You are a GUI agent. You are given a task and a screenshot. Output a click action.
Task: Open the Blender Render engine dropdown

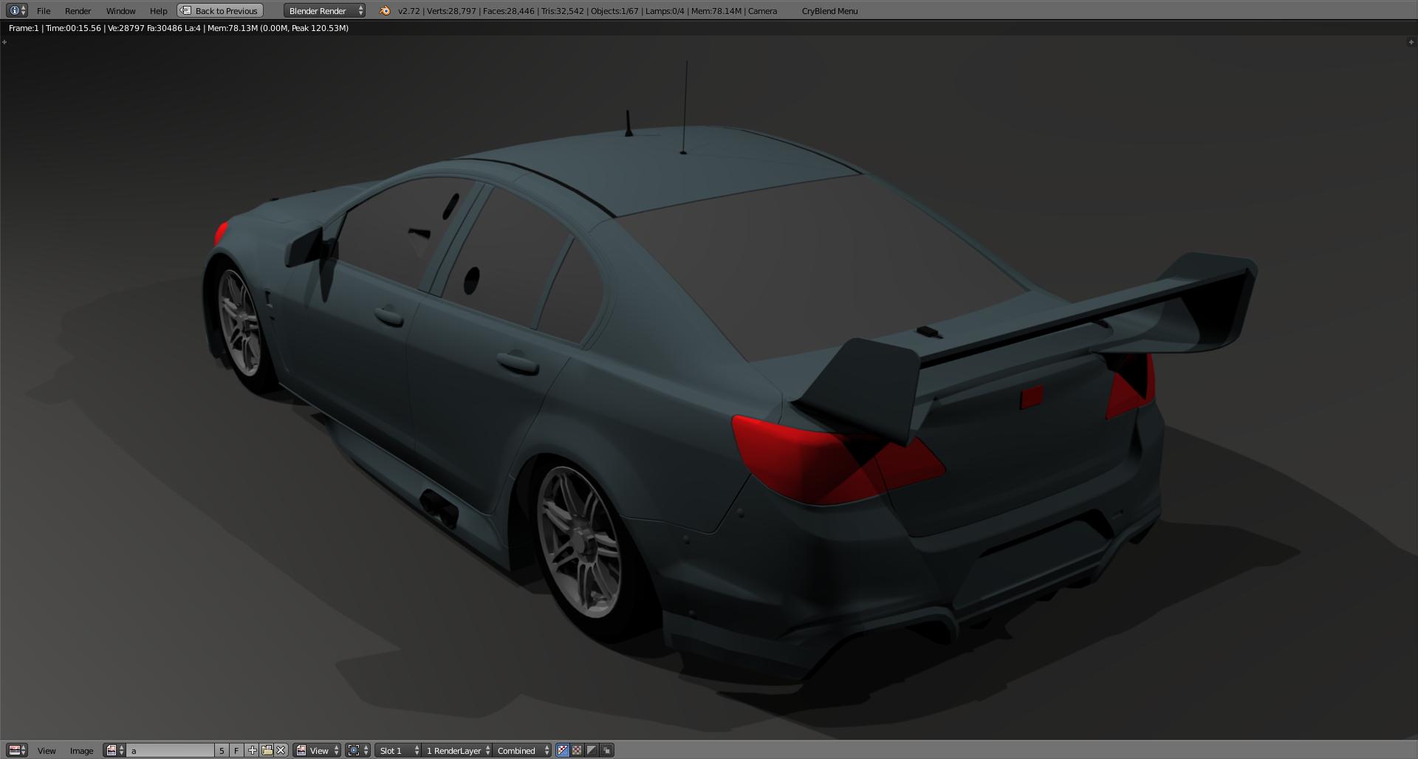pos(324,10)
